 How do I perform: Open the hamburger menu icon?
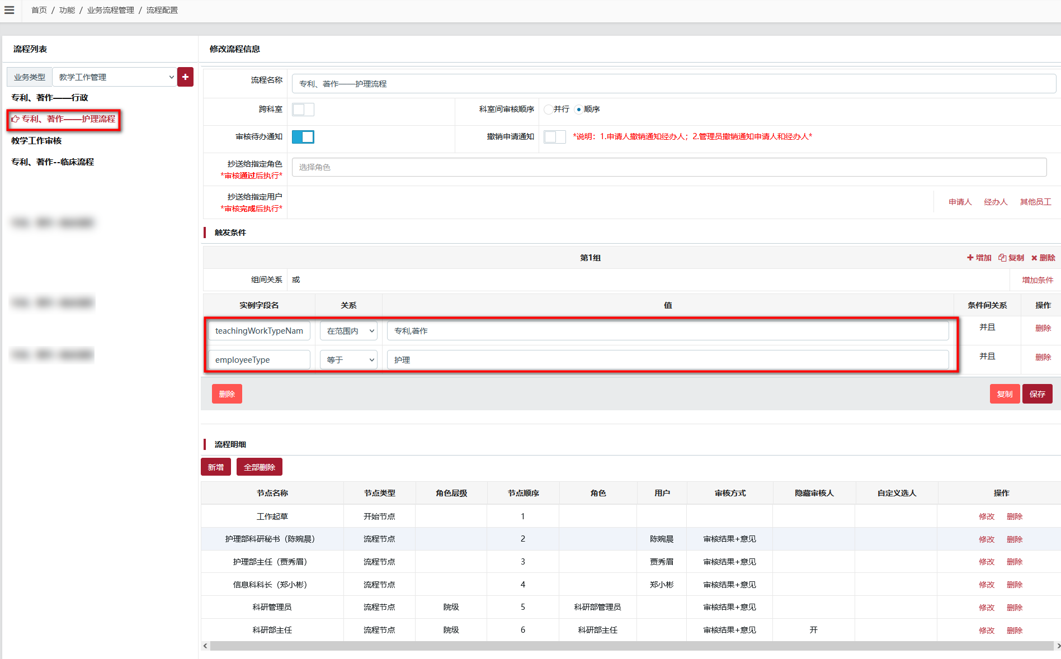(x=10, y=10)
